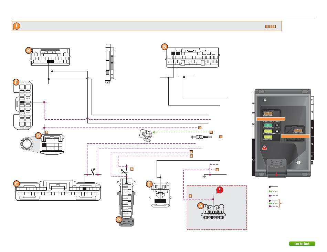Click the black highlighted pin on connector C
The height and width of the screenshot is (252, 327).
(x=84, y=189)
